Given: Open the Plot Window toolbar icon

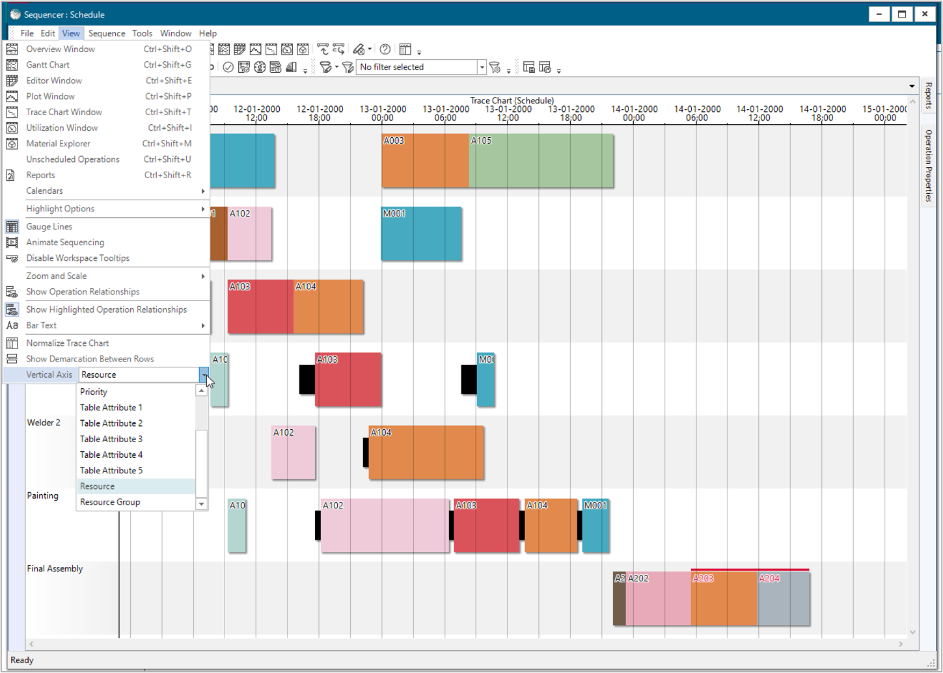Looking at the screenshot, I should 255,49.
